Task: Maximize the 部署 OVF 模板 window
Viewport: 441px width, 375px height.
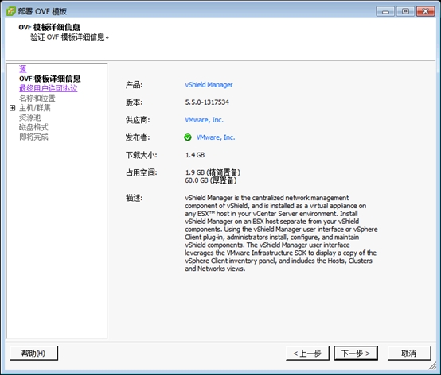Action: (x=405, y=11)
